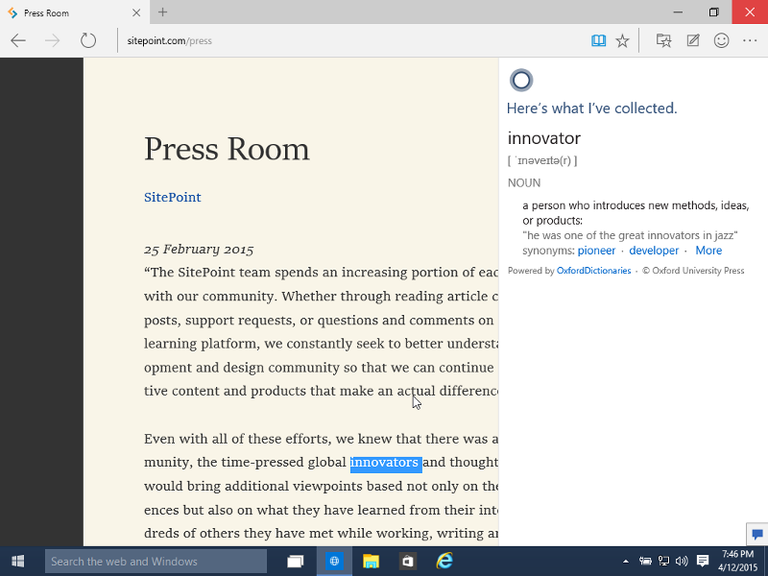
Task: Open the More actions ellipsis menu
Action: [750, 40]
